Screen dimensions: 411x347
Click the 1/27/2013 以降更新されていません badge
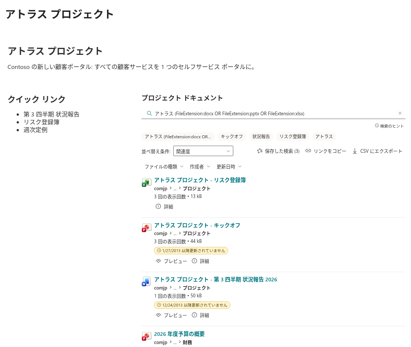[x=191, y=251]
